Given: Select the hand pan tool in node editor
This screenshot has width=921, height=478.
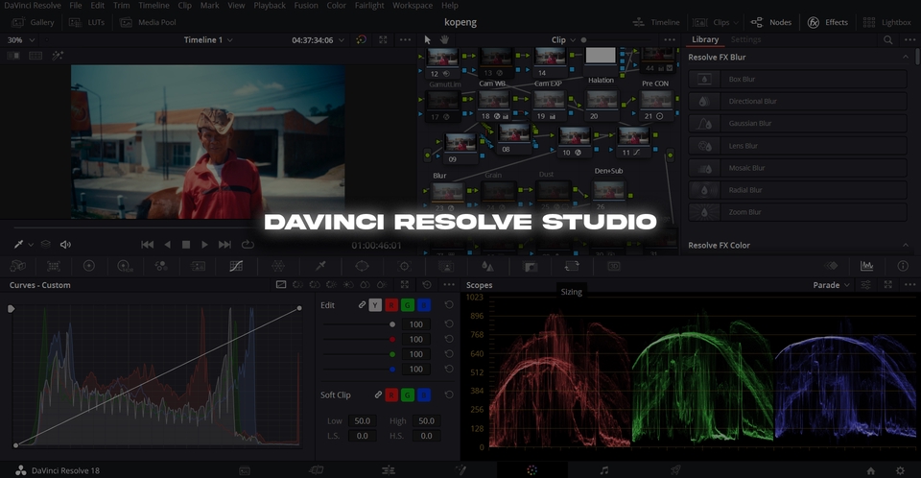Looking at the screenshot, I should pyautogui.click(x=444, y=39).
